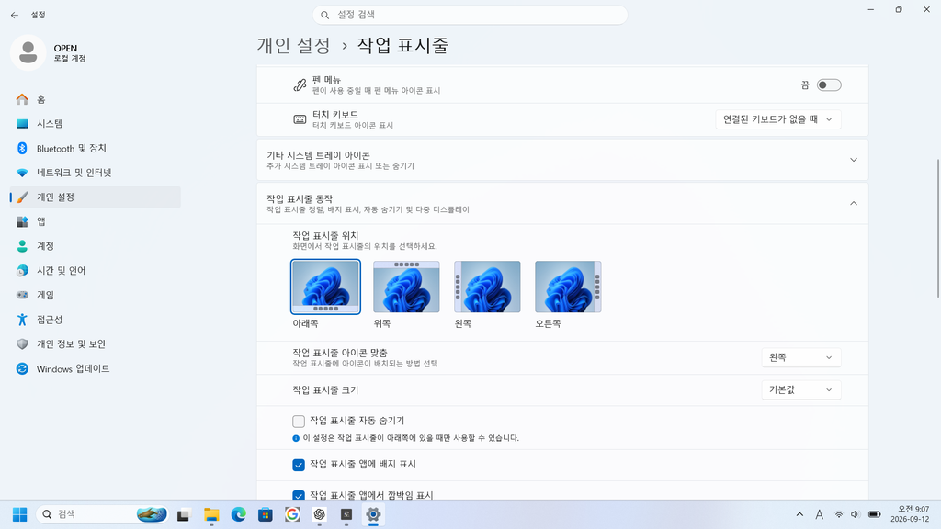Select 위쪽 taskbar position thumbnail
The width and height of the screenshot is (941, 529).
406,287
